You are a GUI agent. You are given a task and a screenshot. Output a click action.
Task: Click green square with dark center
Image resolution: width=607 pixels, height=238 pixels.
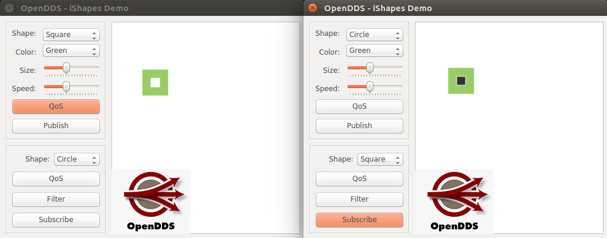(x=461, y=81)
